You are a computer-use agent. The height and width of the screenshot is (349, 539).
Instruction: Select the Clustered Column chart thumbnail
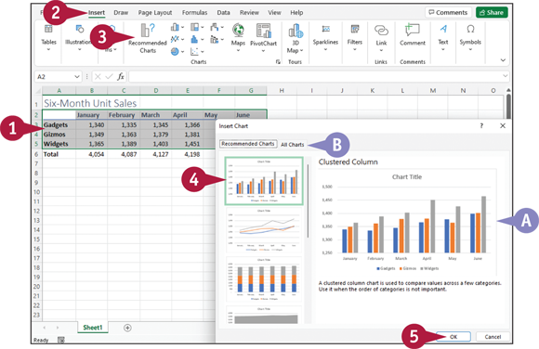click(x=264, y=181)
